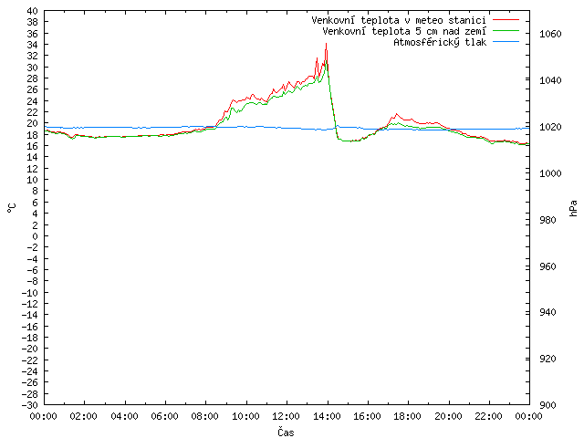Click legend label 'Venkovní teplota 5 cm nad zemí'
Viewport: 584px width, 438px height.
click(x=404, y=31)
